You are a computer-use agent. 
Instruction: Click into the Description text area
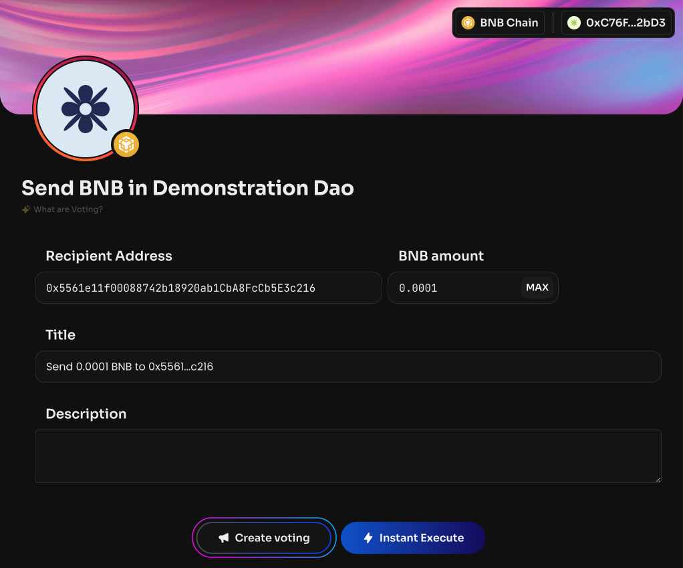348,456
